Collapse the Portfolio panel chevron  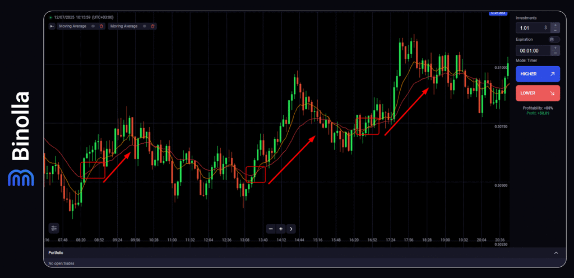point(556,253)
